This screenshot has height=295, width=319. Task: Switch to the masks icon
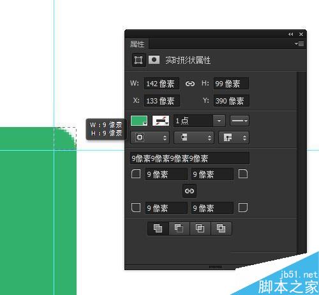tap(154, 60)
